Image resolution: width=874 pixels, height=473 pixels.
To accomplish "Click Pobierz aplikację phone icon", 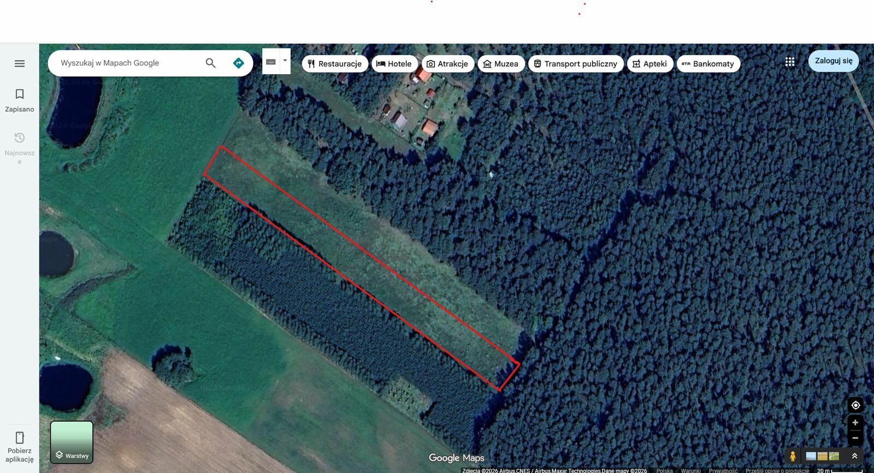I will [x=20, y=437].
